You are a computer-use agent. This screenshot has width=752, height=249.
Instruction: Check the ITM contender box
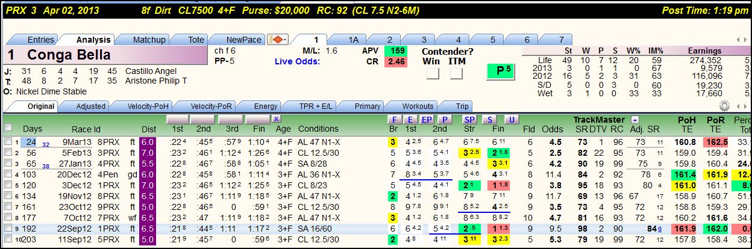[456, 73]
